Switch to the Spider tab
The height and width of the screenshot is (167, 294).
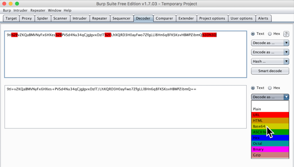click(x=43, y=18)
